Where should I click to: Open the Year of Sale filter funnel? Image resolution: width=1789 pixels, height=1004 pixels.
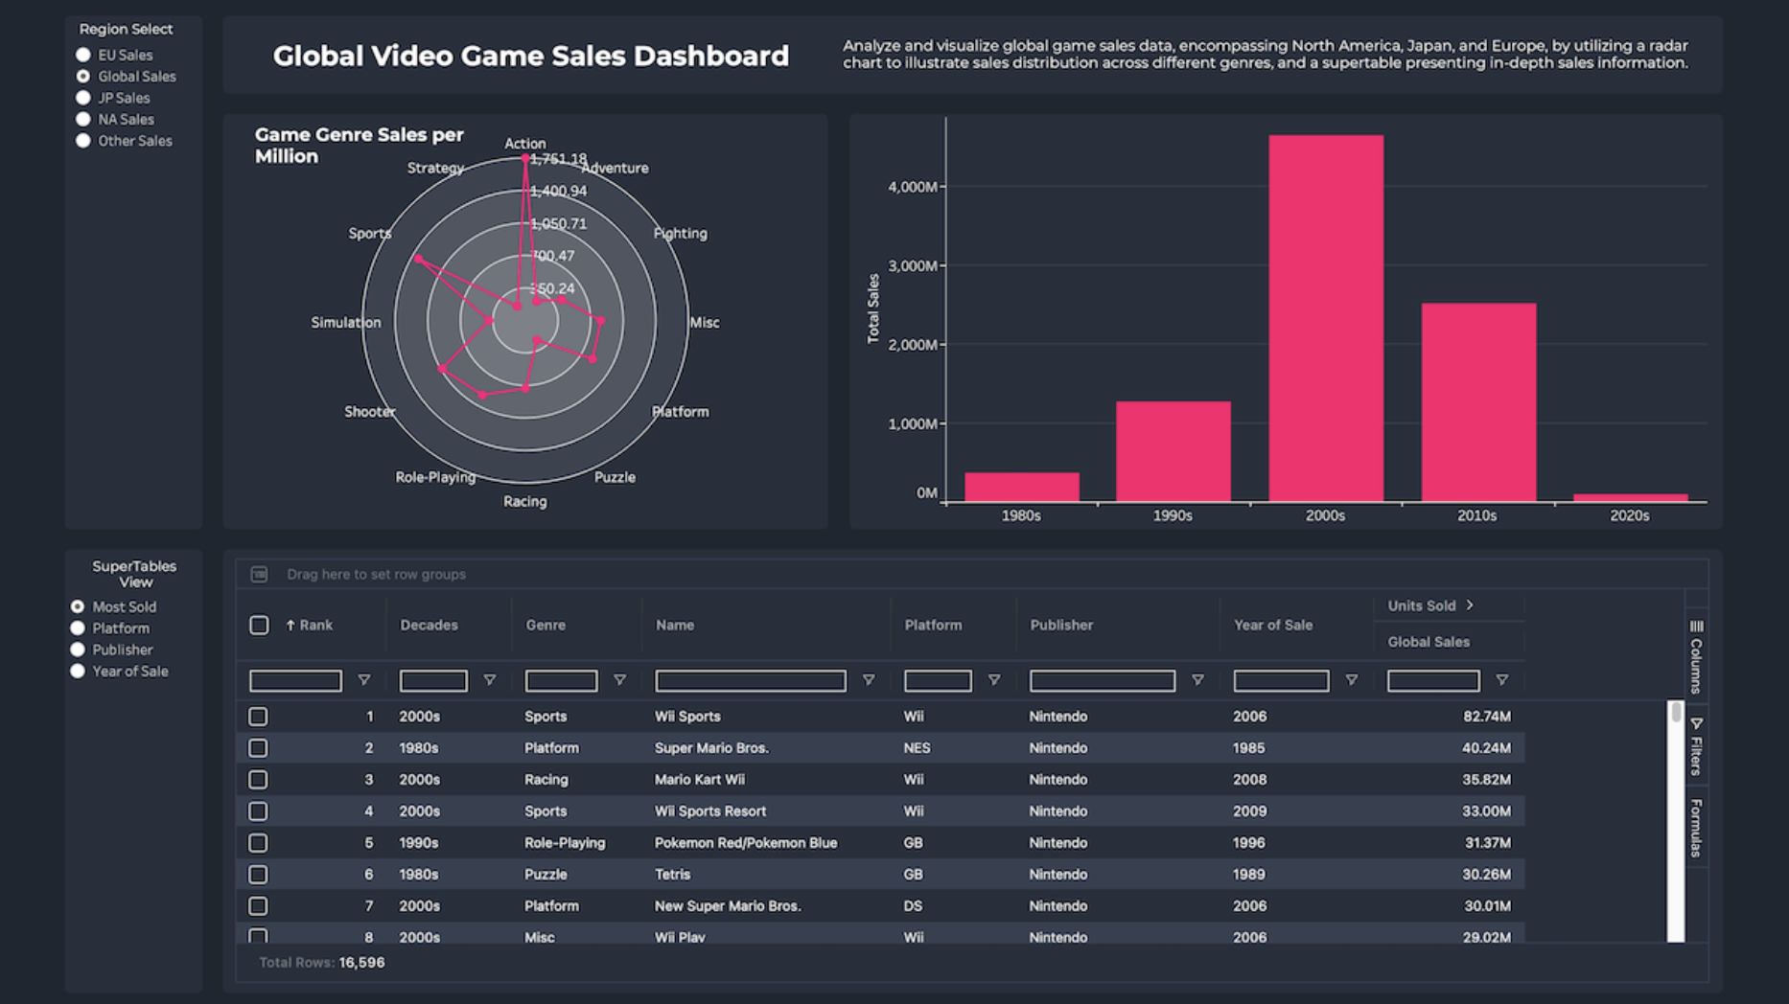point(1351,680)
